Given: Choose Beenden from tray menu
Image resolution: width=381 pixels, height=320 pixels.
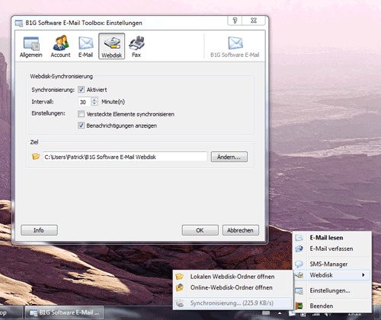Looking at the screenshot, I should [x=332, y=306].
